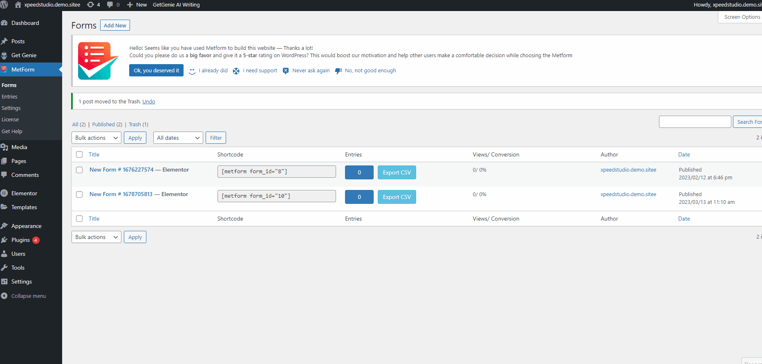Click the Settings sidebar icon
762x364 pixels.
[x=4, y=281]
